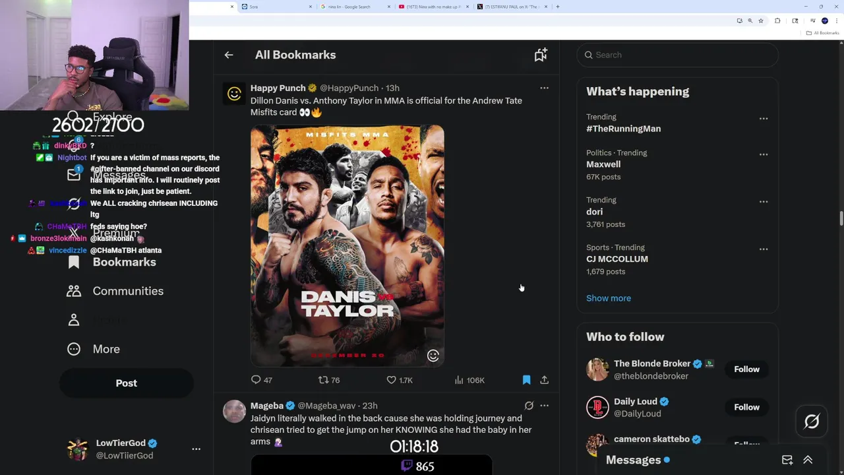The height and width of the screenshot is (475, 844).
Task: Open options for #TheRunningMan trend
Action: [764, 119]
